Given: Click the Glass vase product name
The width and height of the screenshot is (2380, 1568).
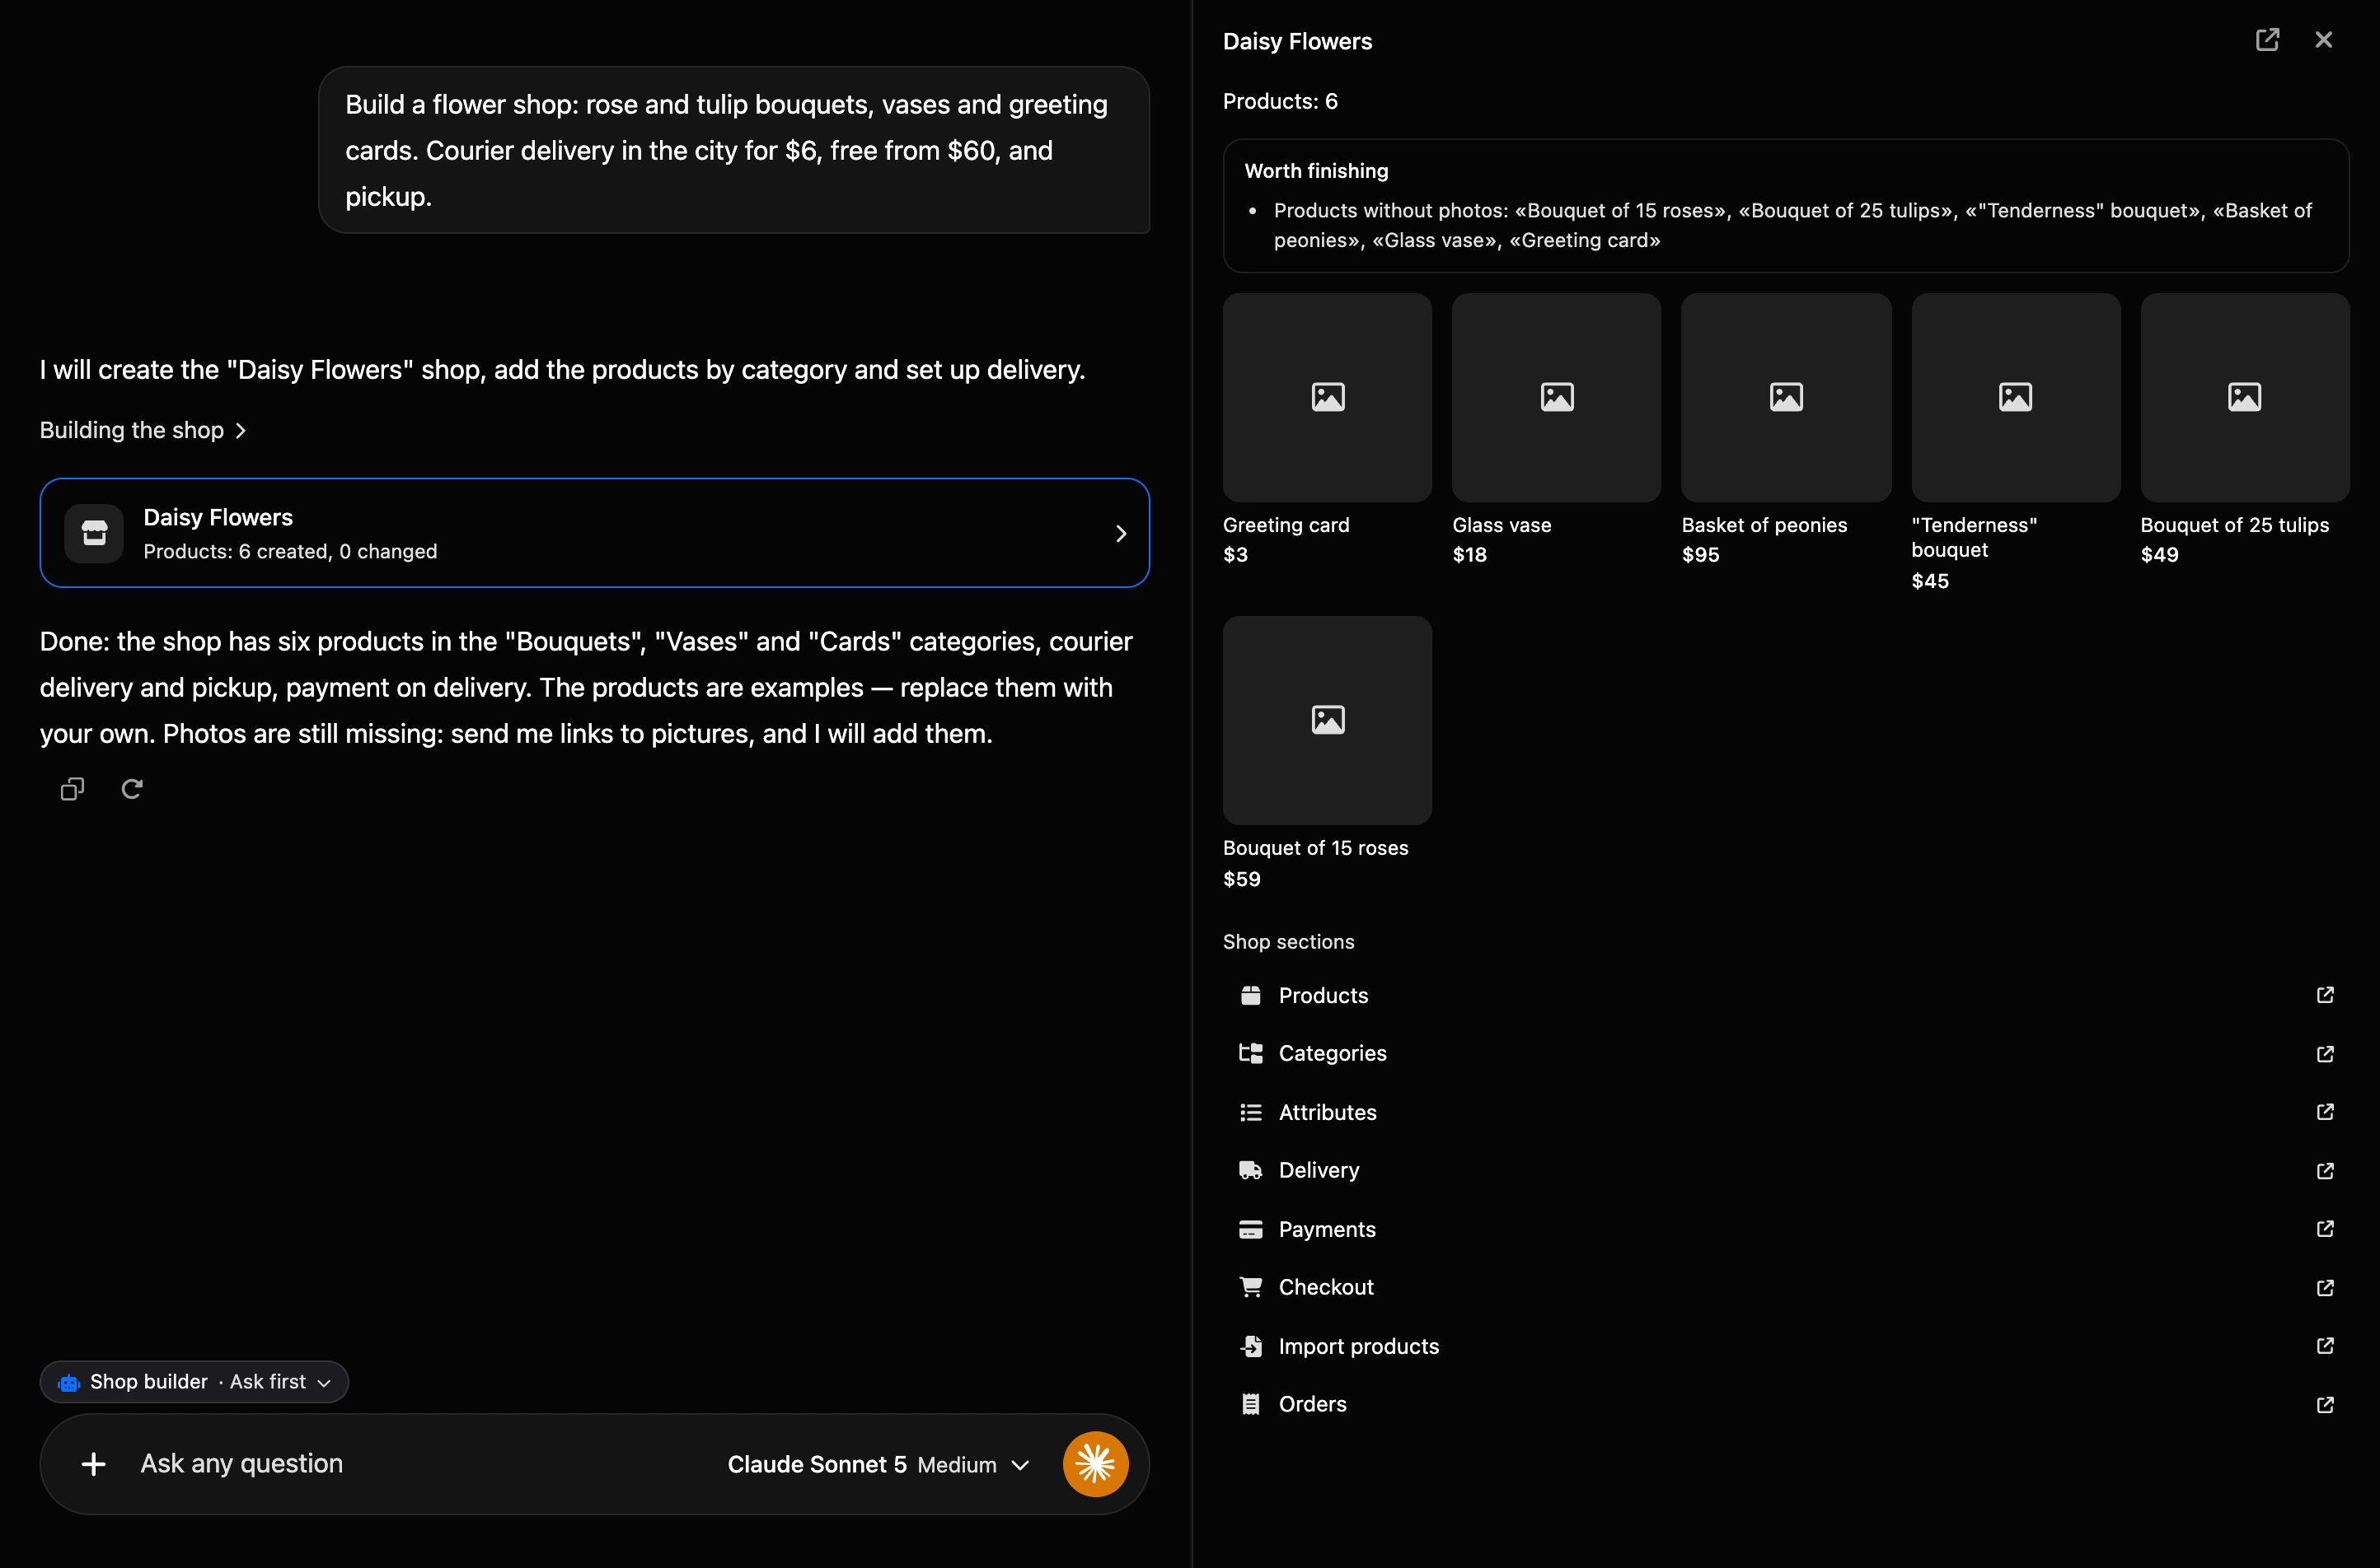Looking at the screenshot, I should tap(1502, 525).
